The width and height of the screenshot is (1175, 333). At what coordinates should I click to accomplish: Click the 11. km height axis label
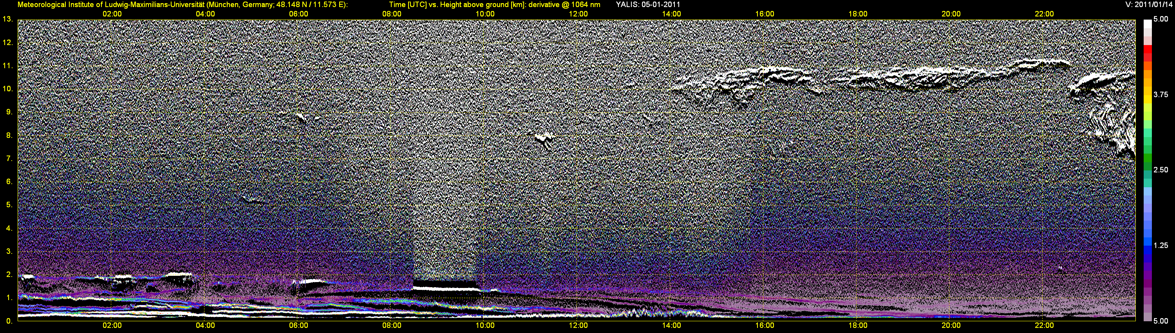[8, 66]
